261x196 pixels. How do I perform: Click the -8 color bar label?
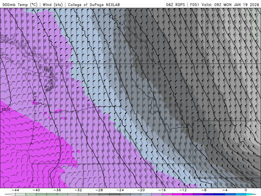pyautogui.click(x=204, y=190)
